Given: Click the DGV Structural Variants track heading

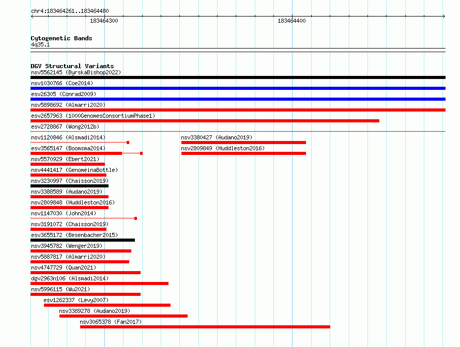Looking at the screenshot, I should coord(72,66).
